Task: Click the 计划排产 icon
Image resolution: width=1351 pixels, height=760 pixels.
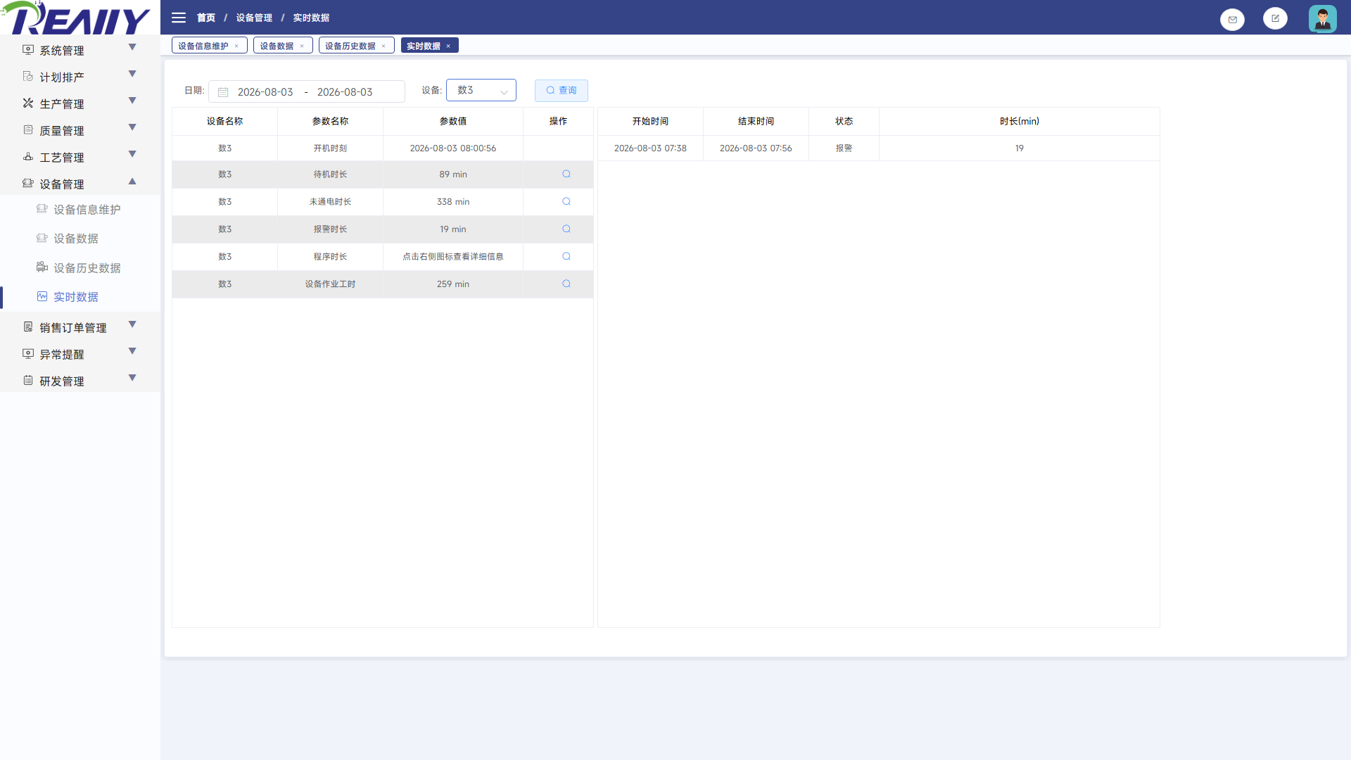Action: (28, 76)
